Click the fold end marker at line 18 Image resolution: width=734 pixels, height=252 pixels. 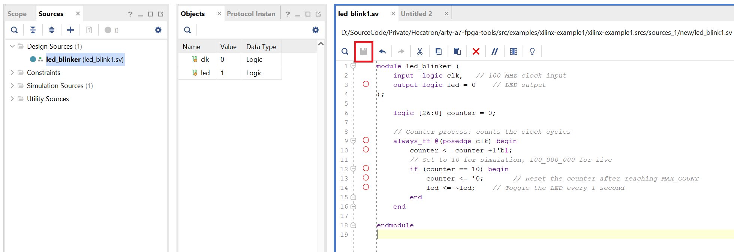(x=353, y=225)
